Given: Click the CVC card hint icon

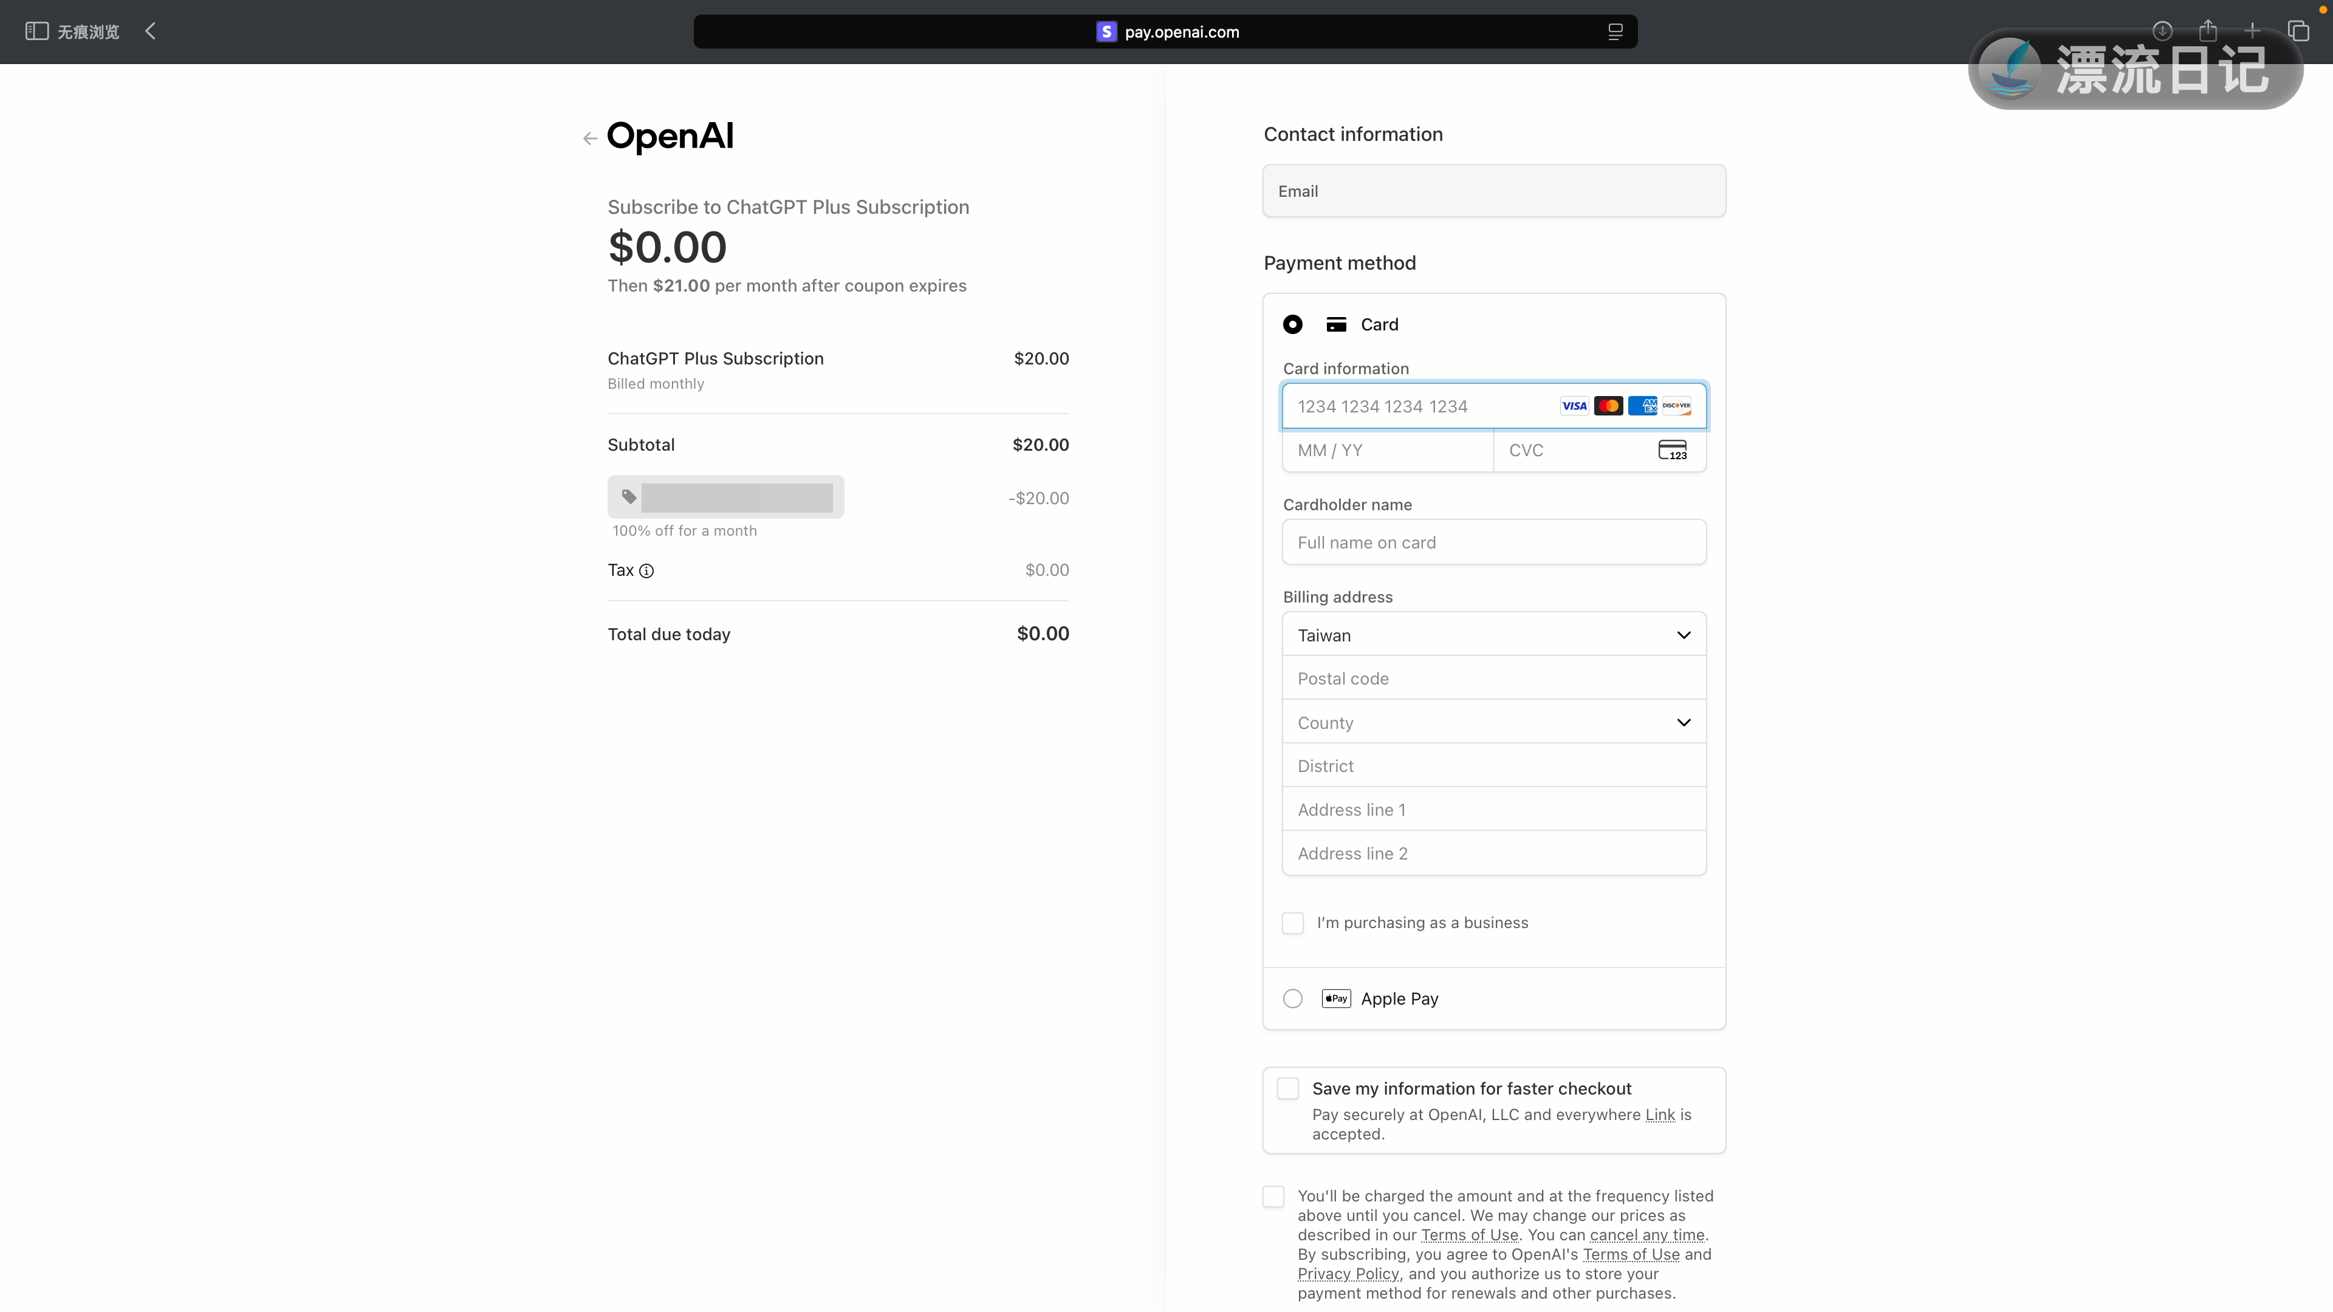Looking at the screenshot, I should tap(1673, 450).
